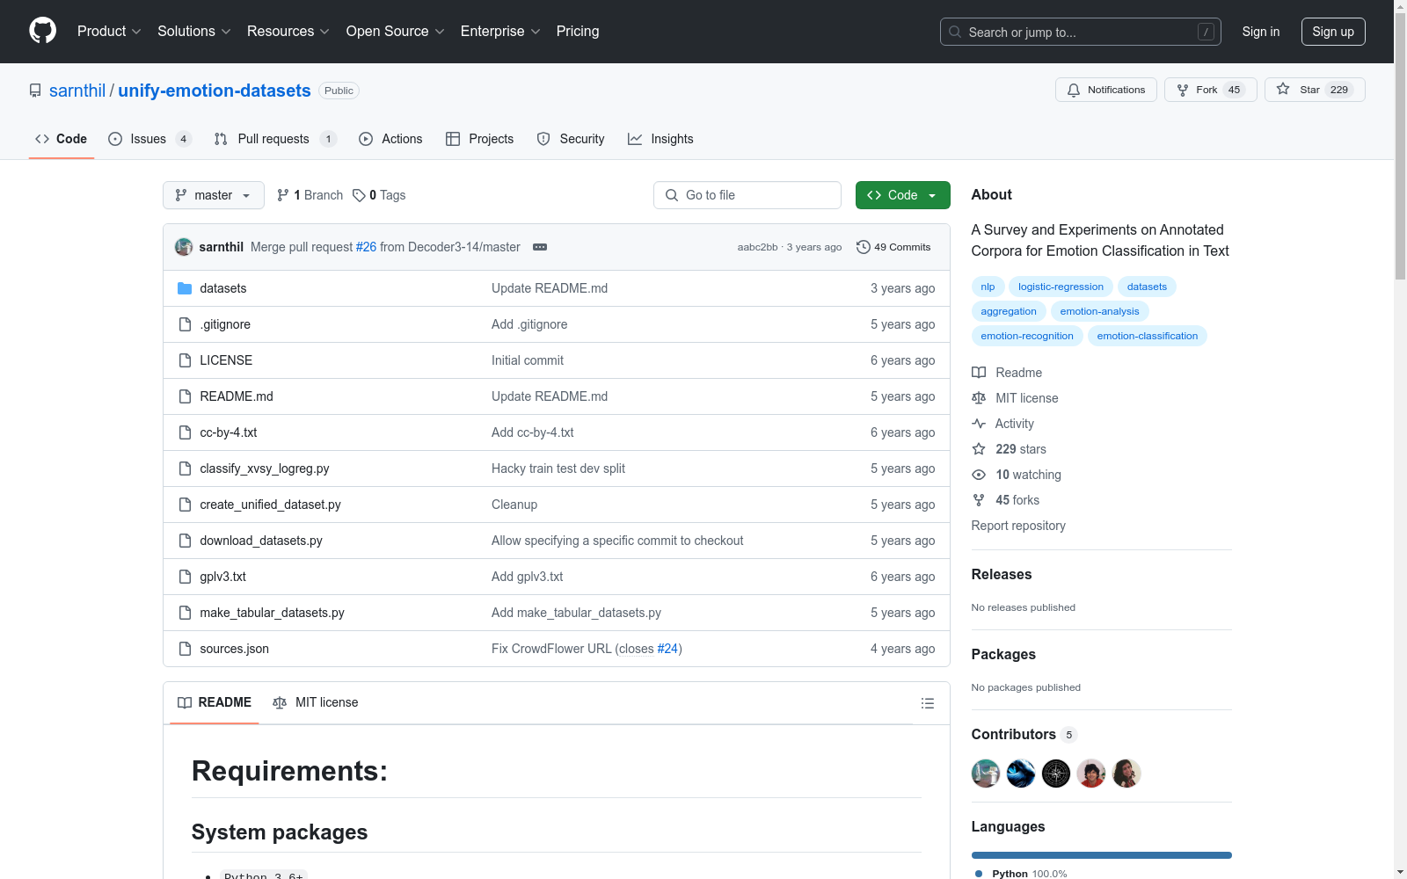The width and height of the screenshot is (1407, 879).
Task: Click the fifth contributor avatar
Action: coord(1126,774)
